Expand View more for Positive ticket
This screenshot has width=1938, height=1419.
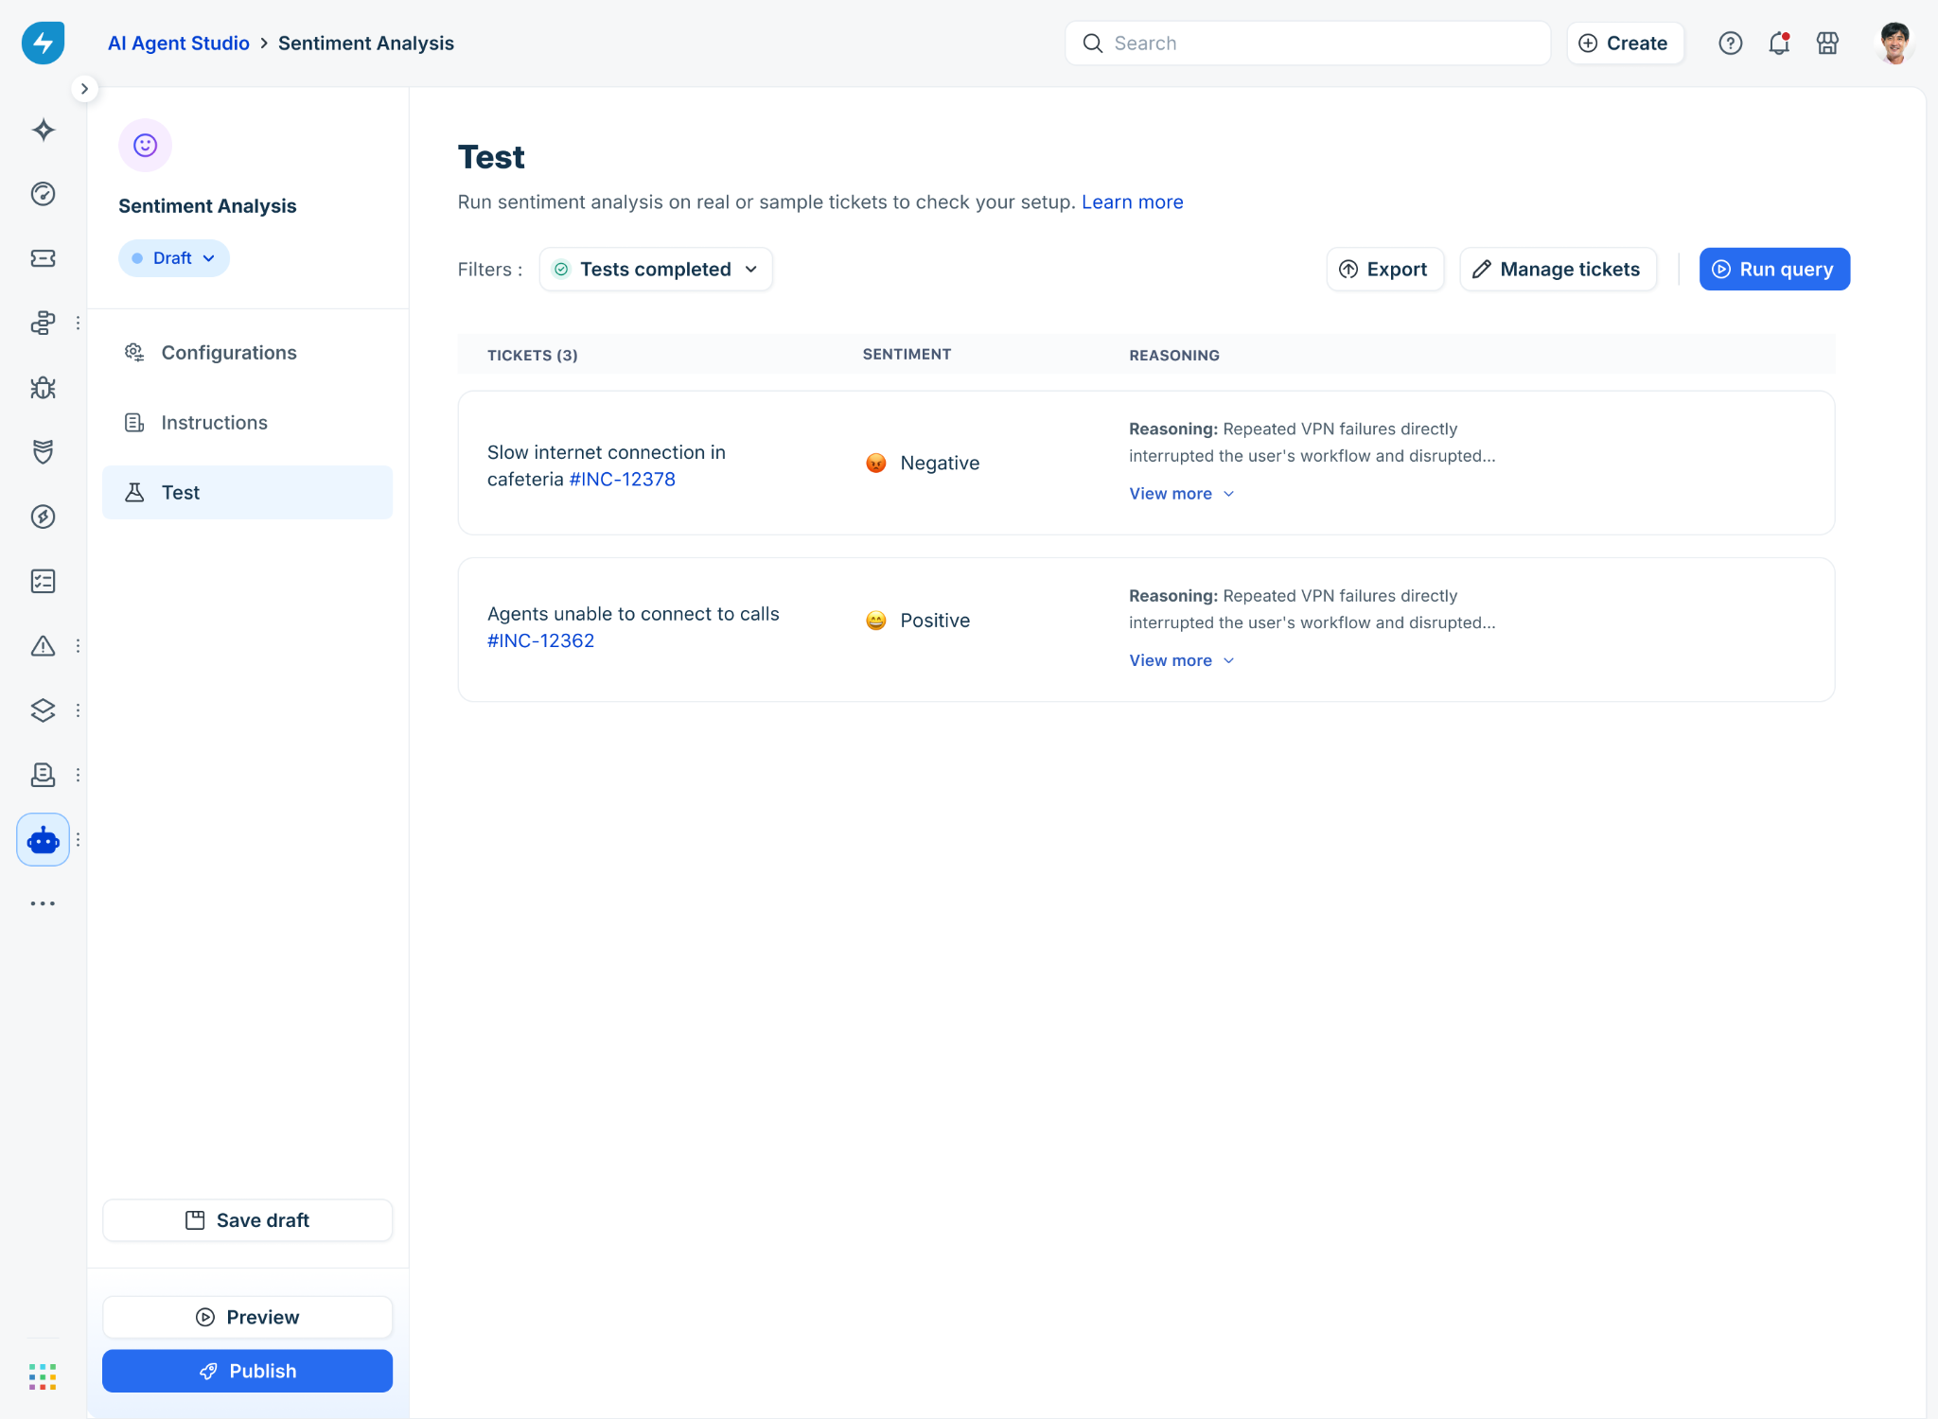1181,660
